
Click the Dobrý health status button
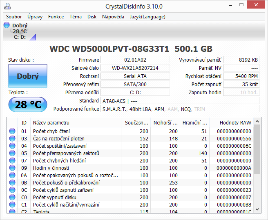click(28, 76)
